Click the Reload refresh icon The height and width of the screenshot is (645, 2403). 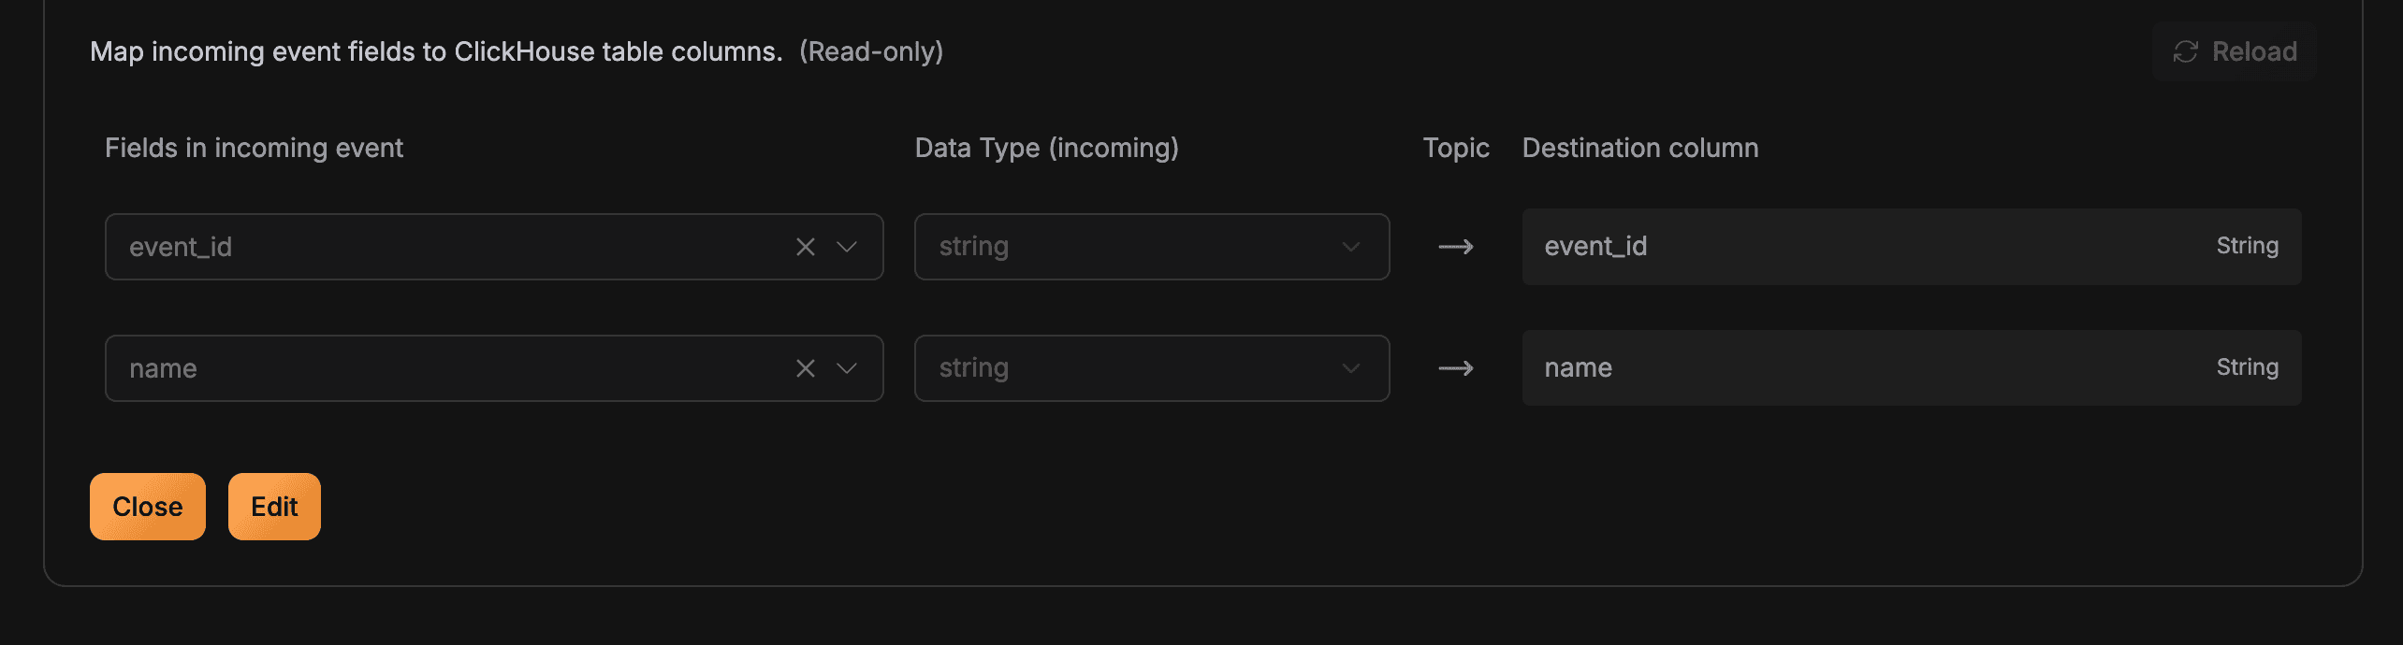(x=2185, y=51)
